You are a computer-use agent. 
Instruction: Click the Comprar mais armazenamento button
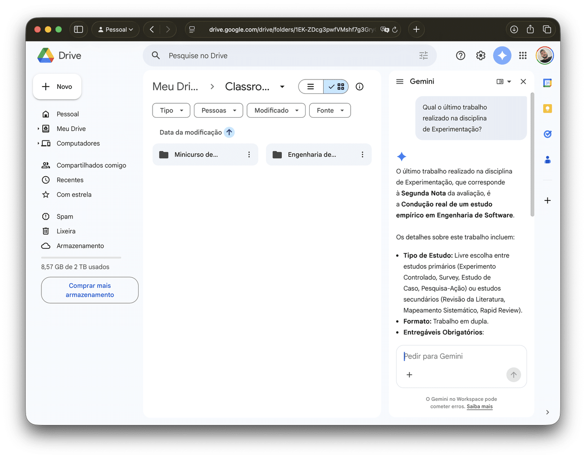point(89,290)
